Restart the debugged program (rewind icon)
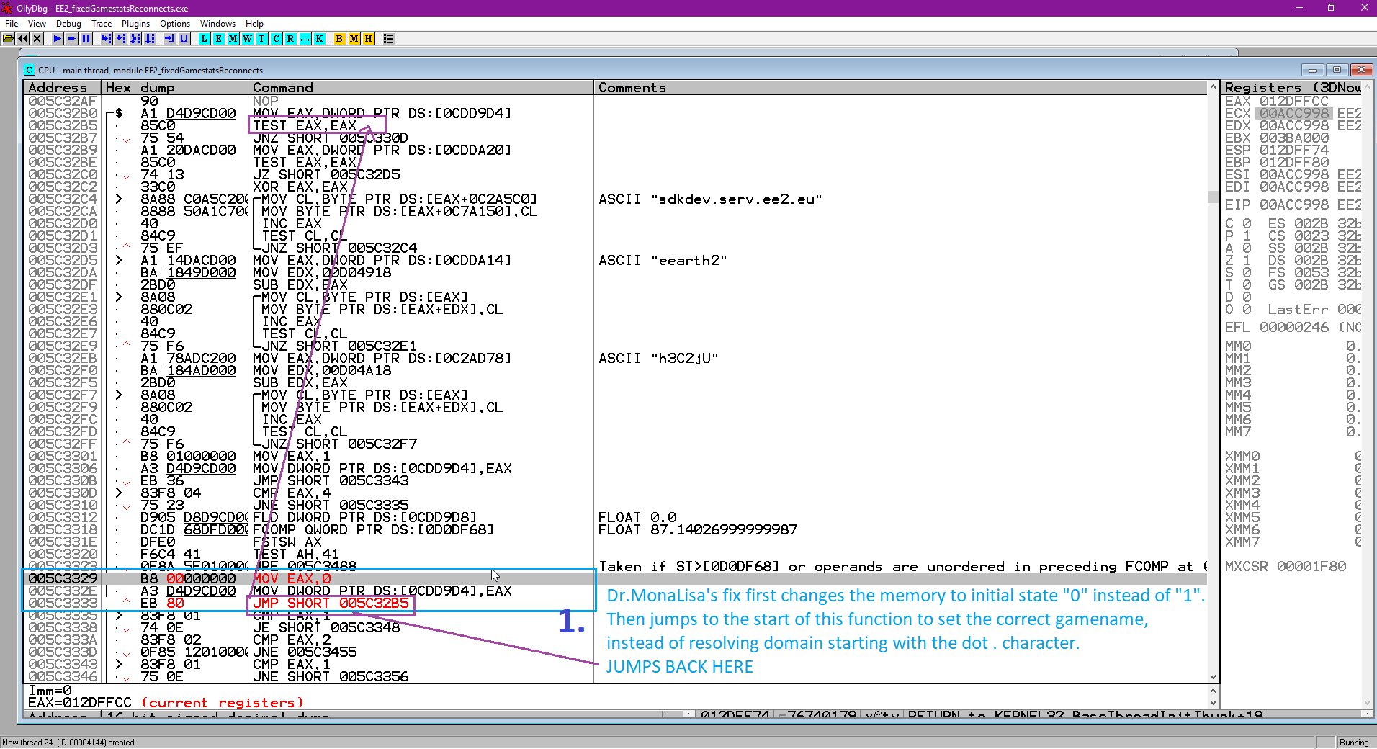This screenshot has width=1377, height=749. coord(23,39)
